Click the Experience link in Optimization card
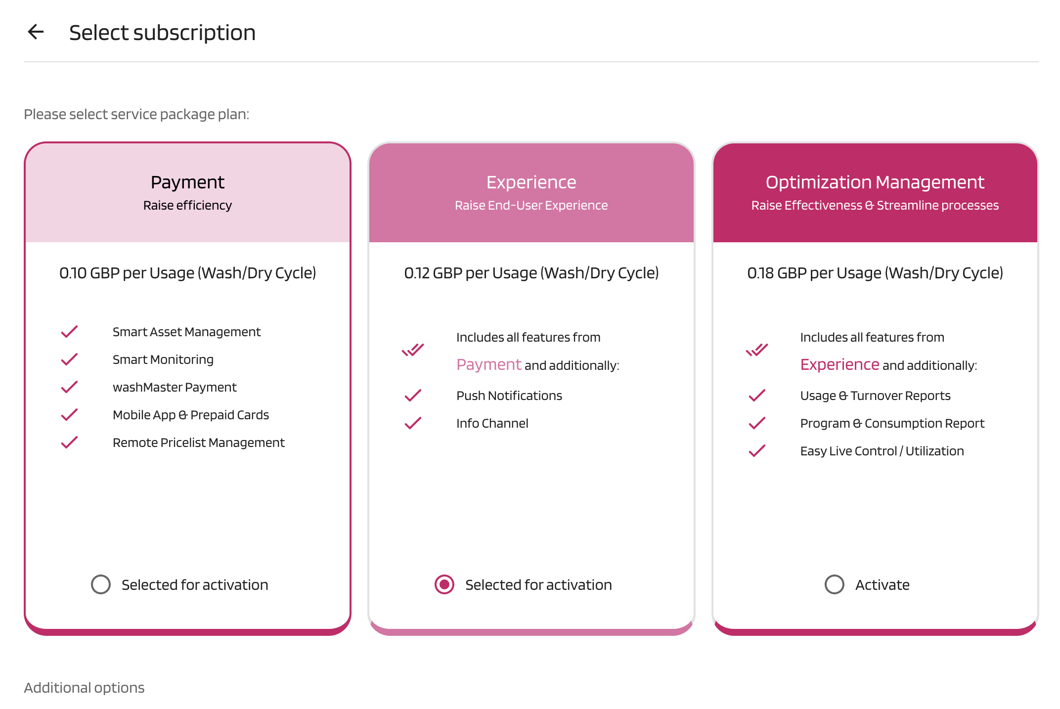This screenshot has height=709, width=1060. point(839,365)
